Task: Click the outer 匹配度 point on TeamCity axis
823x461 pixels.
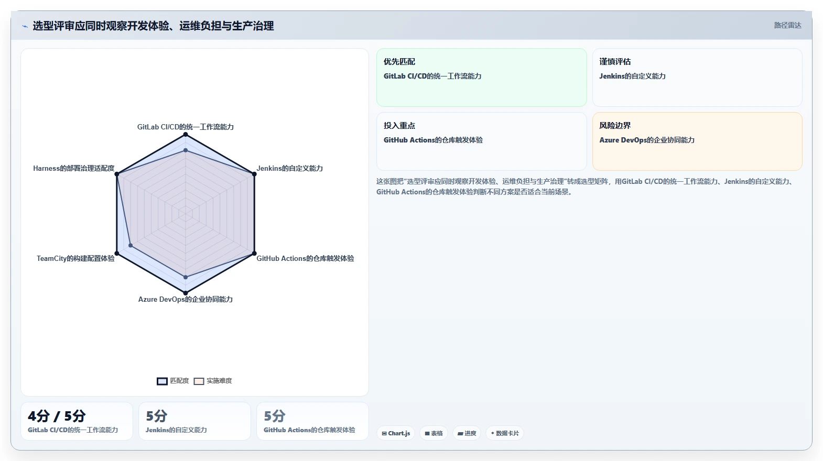Action: (117, 254)
